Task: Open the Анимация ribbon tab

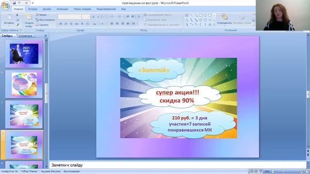Action: click(62, 9)
